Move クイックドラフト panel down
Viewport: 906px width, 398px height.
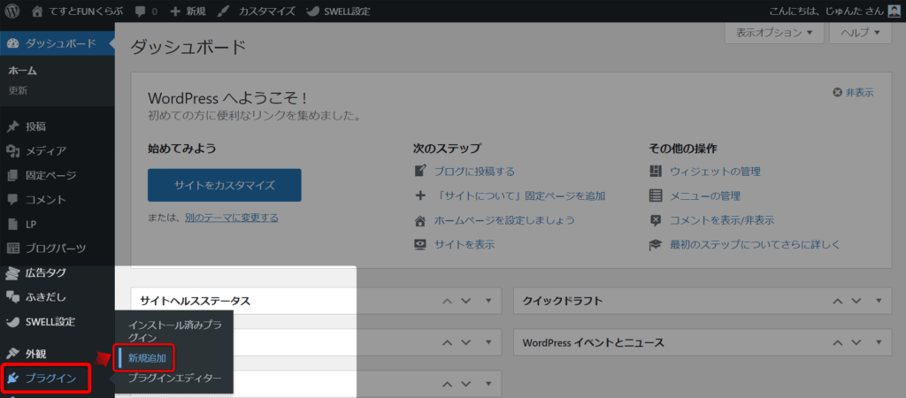click(857, 301)
